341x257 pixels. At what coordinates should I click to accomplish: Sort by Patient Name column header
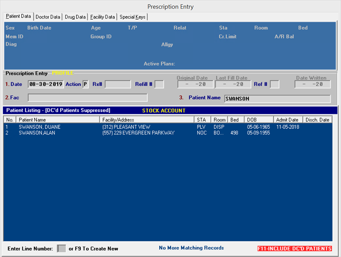[x=58, y=120]
